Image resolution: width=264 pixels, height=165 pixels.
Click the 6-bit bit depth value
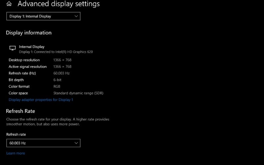click(x=57, y=80)
